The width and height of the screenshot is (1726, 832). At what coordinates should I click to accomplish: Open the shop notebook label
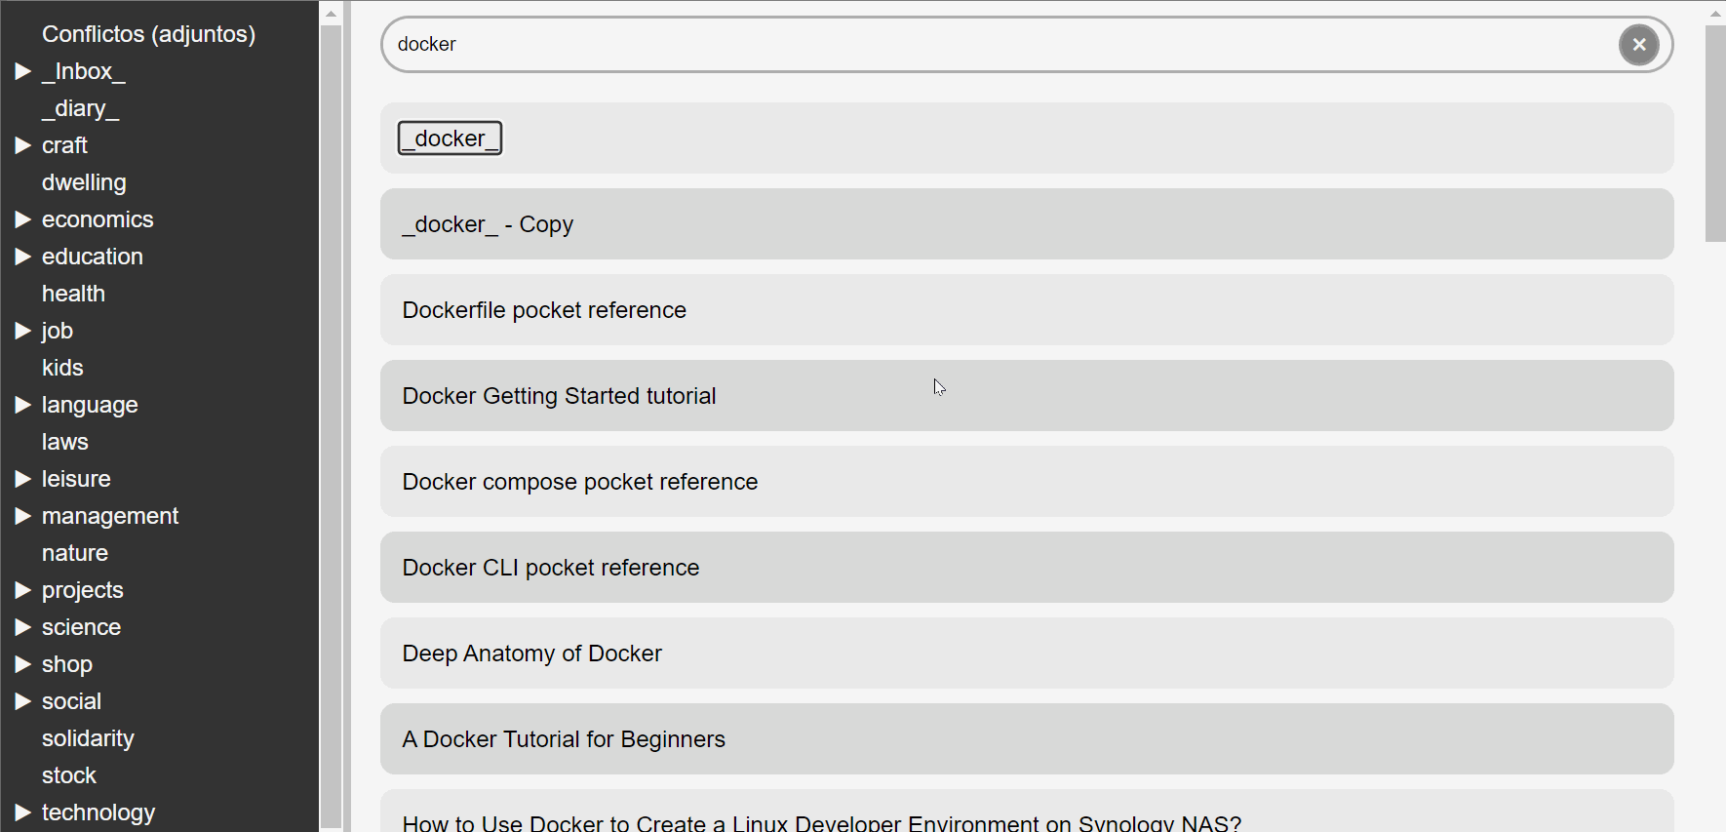pos(67,664)
